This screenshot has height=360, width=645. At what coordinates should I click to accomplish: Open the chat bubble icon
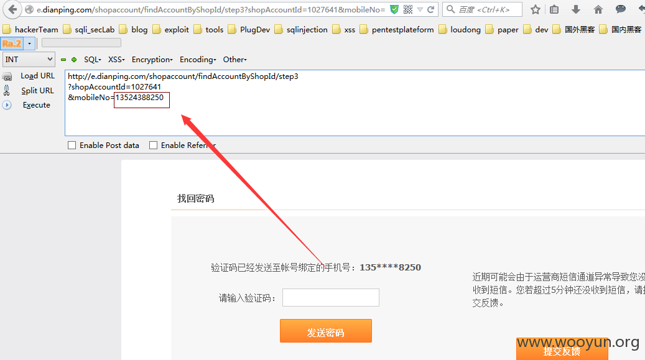point(620,9)
